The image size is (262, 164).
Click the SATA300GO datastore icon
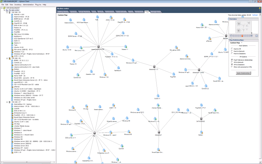(x=201, y=119)
